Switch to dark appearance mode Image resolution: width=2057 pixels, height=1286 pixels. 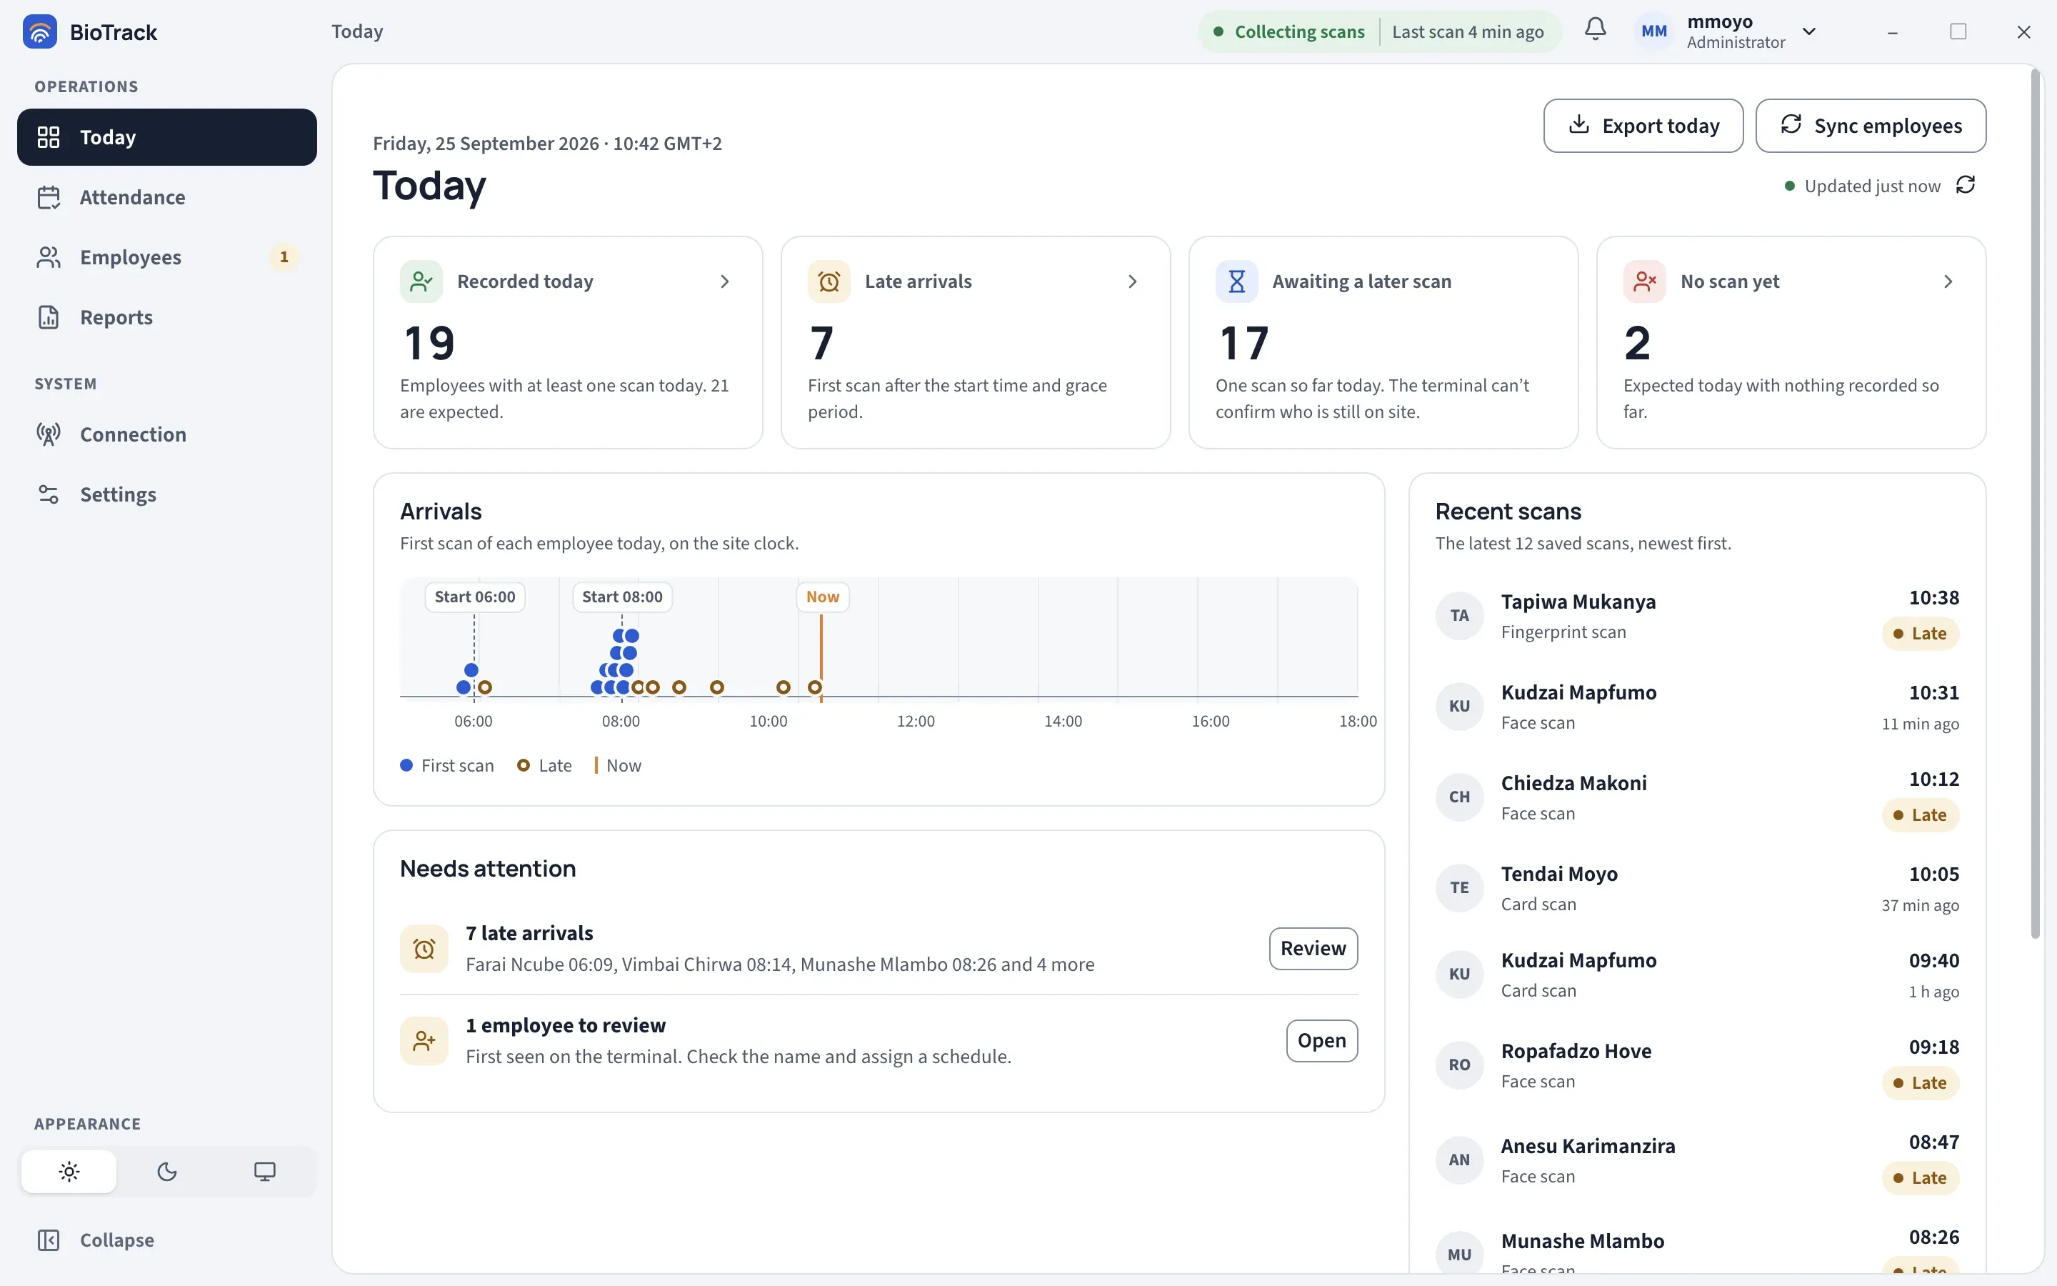(x=166, y=1172)
